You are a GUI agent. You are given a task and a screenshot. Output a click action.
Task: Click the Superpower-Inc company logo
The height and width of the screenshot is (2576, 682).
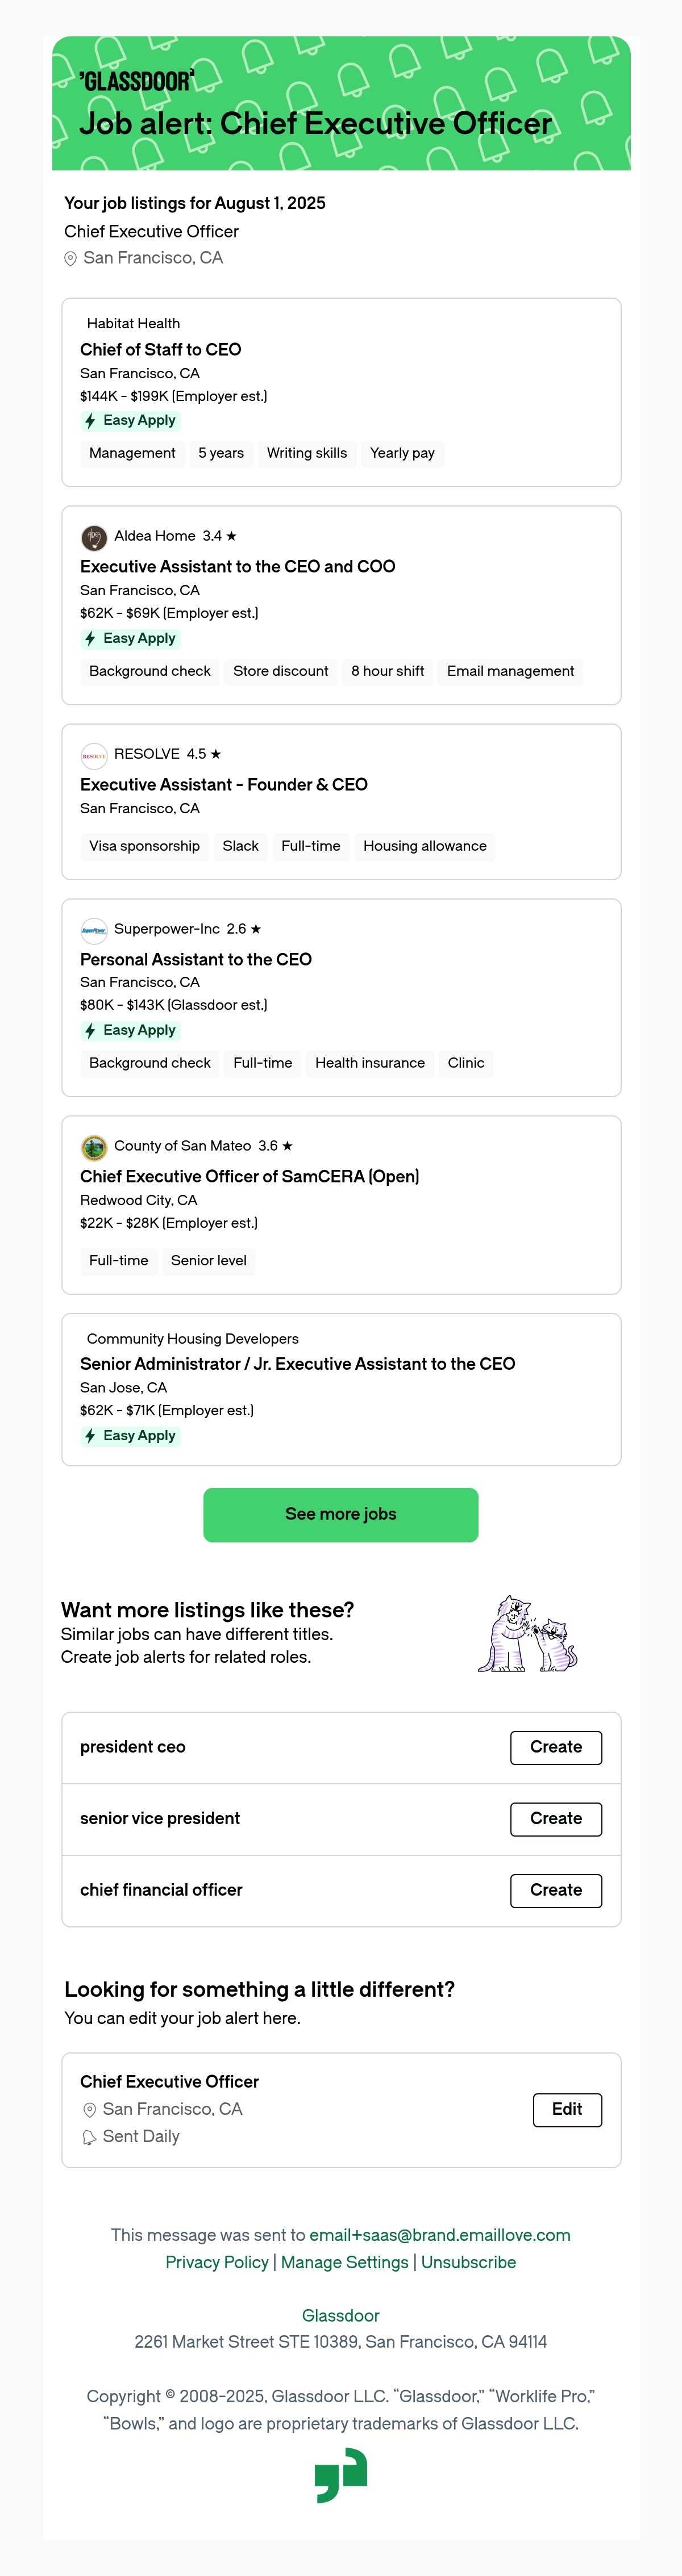pyautogui.click(x=94, y=930)
